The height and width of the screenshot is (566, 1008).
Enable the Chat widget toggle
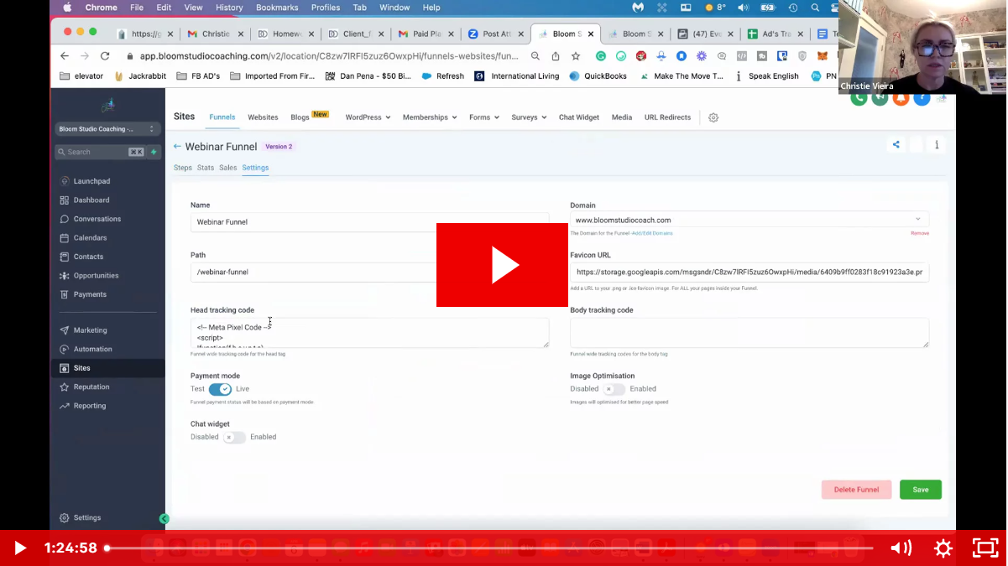(x=234, y=437)
